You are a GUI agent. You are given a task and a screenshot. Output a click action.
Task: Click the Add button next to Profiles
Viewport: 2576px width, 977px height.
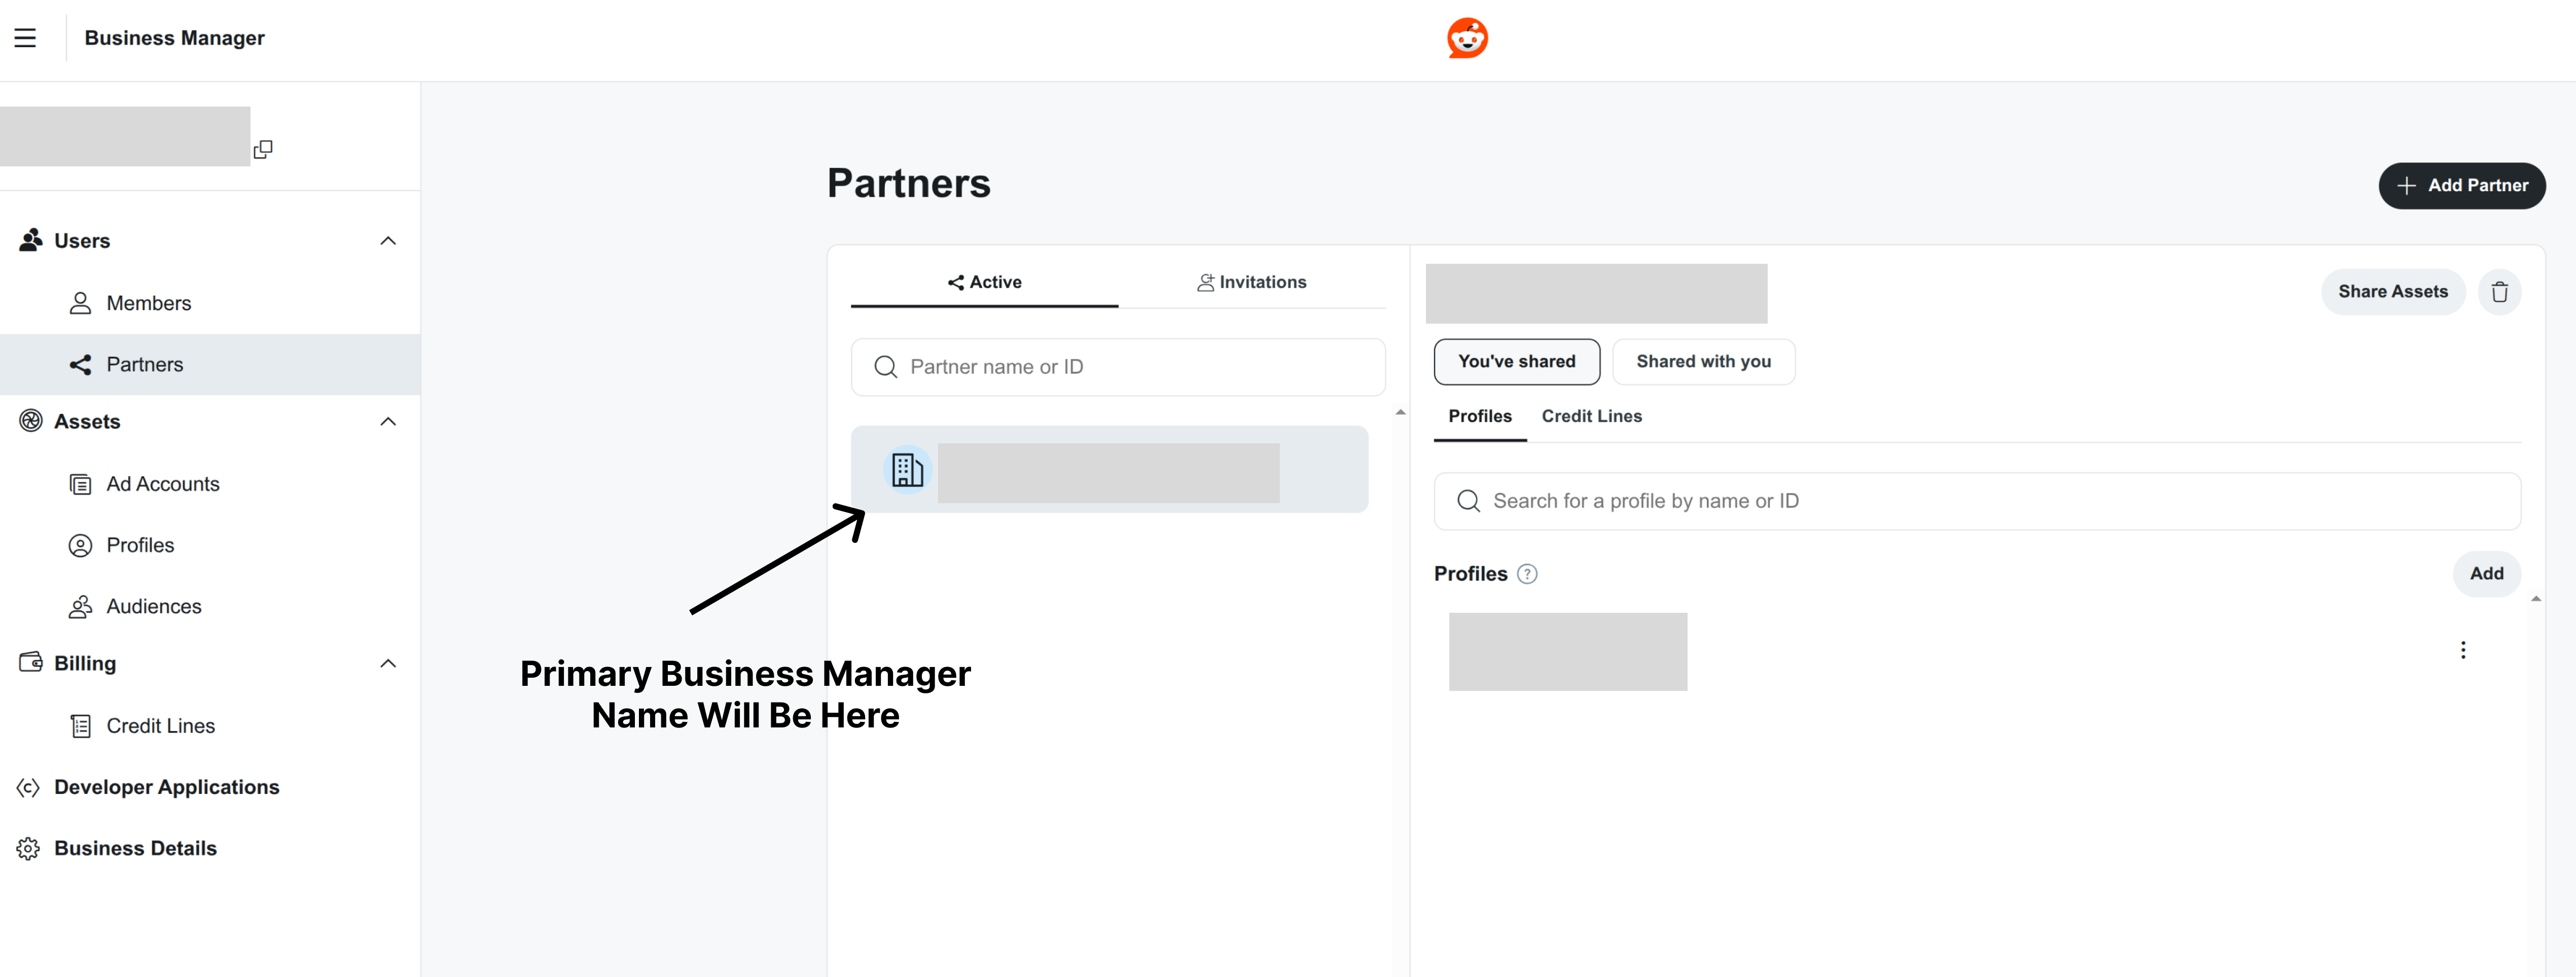pyautogui.click(x=2487, y=573)
